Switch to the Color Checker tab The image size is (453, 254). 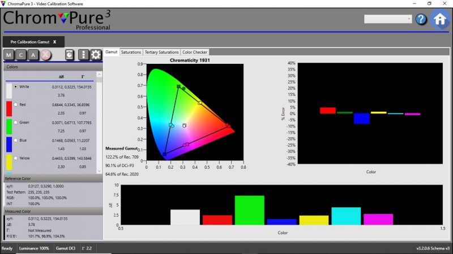point(195,52)
